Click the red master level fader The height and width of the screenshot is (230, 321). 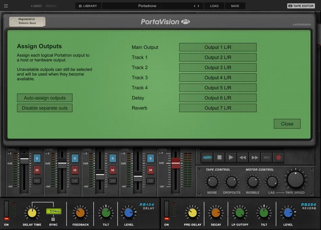click(176, 163)
